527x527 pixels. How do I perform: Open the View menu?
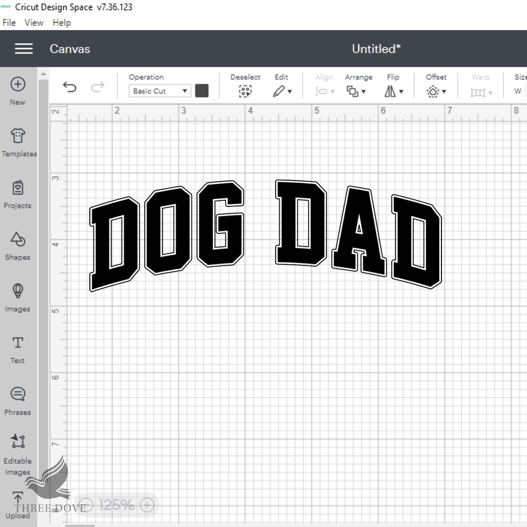tap(34, 23)
